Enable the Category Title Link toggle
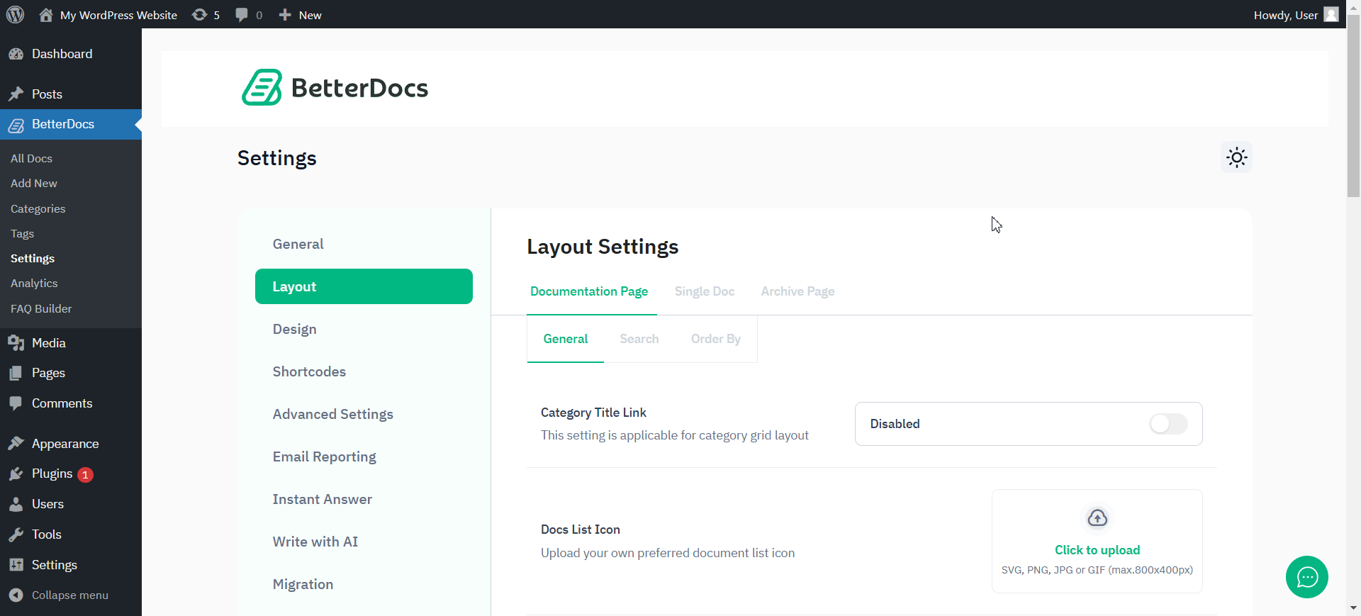This screenshot has width=1361, height=616. [x=1168, y=424]
